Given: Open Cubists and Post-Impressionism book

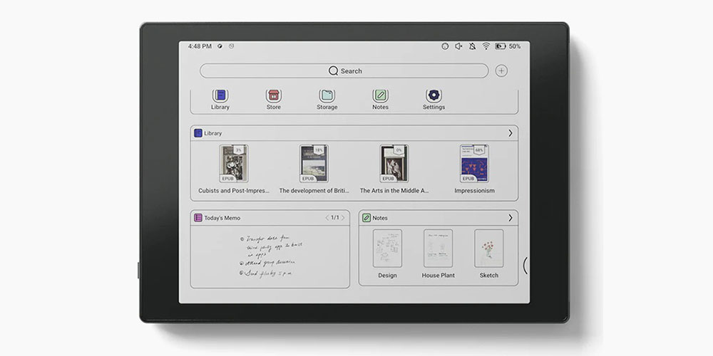Looking at the screenshot, I should coord(233,164).
